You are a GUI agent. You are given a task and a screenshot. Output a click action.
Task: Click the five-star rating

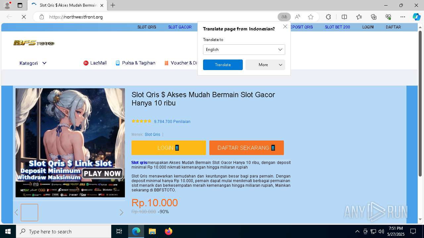141,121
